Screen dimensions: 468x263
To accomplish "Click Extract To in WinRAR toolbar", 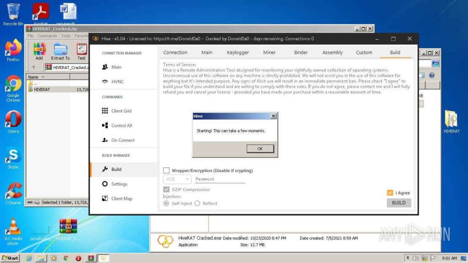I will pos(60,52).
